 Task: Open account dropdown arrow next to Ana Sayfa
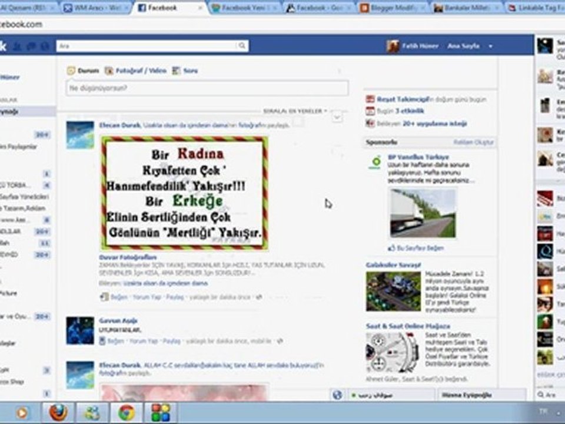tap(490, 46)
